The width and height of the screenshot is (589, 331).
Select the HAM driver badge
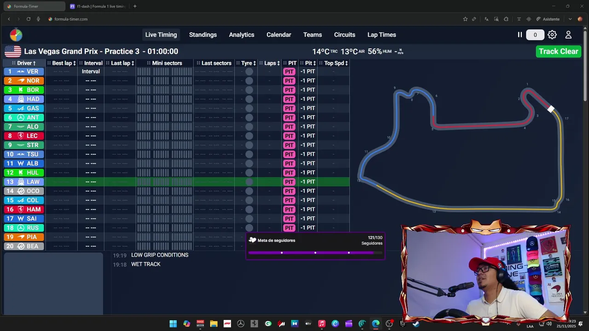tap(24, 210)
